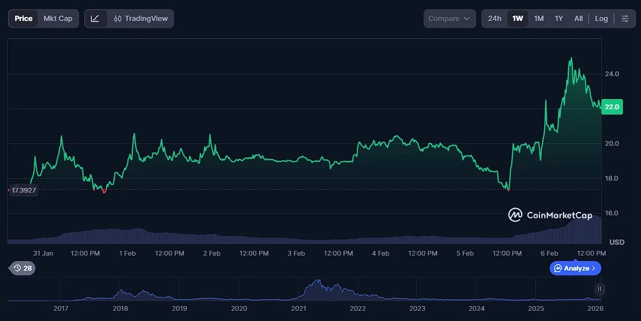Display All time price history
Viewport: 641px width, 321px height.
point(579,19)
